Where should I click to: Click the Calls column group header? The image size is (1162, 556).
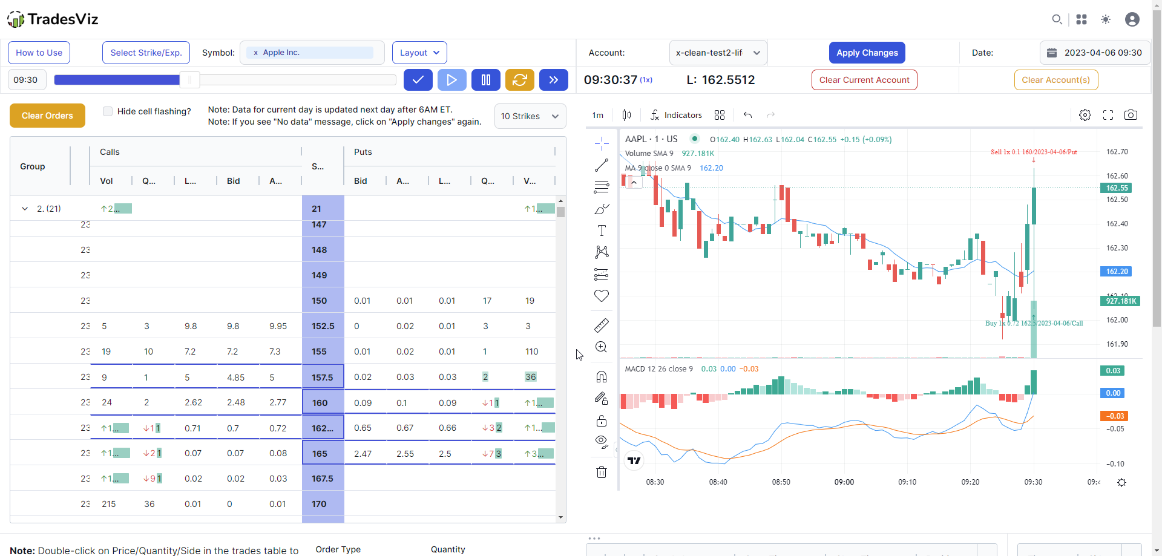click(195, 152)
